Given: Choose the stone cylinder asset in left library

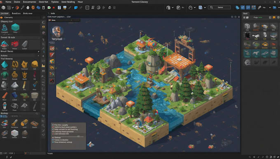Looking at the screenshot, I should 35,95.
